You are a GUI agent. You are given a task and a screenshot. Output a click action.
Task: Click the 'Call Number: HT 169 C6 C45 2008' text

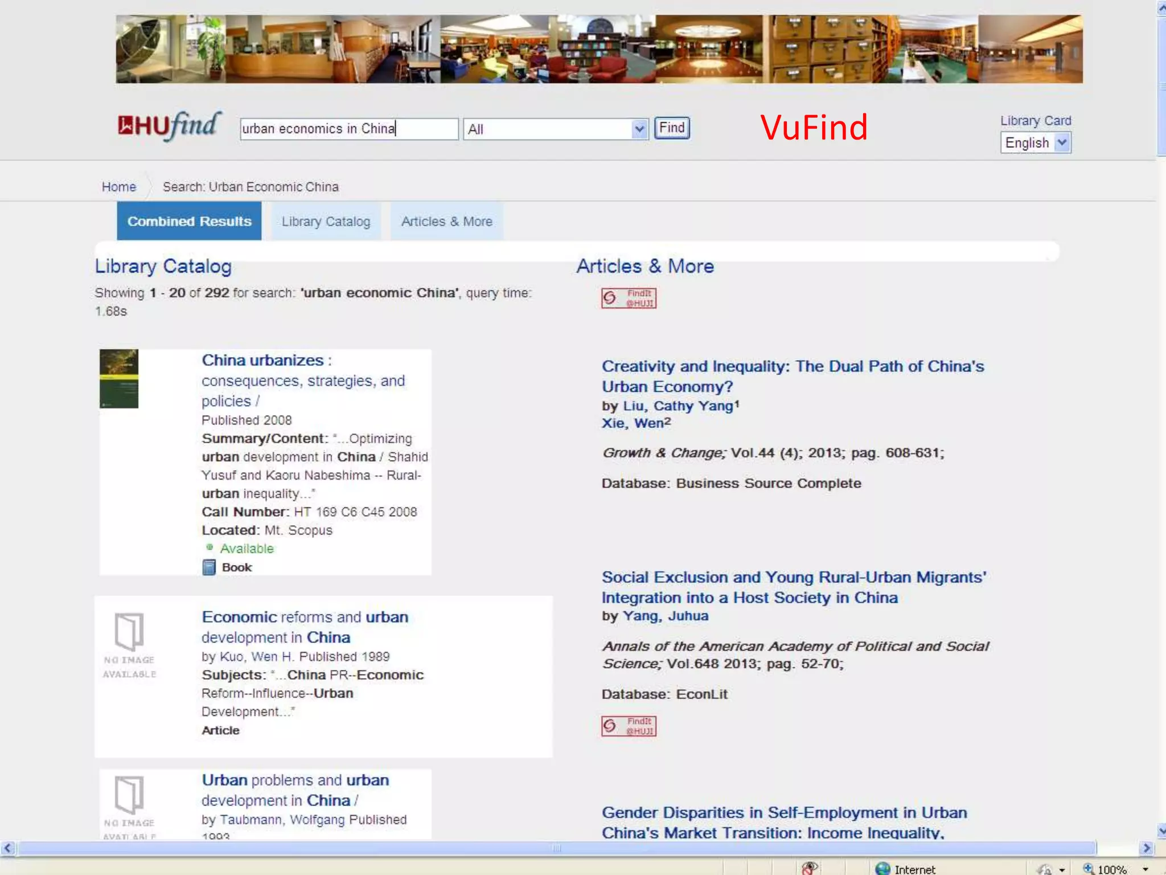(309, 512)
